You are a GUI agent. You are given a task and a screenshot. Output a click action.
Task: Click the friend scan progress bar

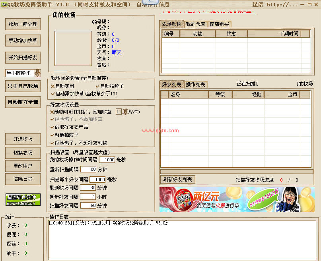[237, 172]
